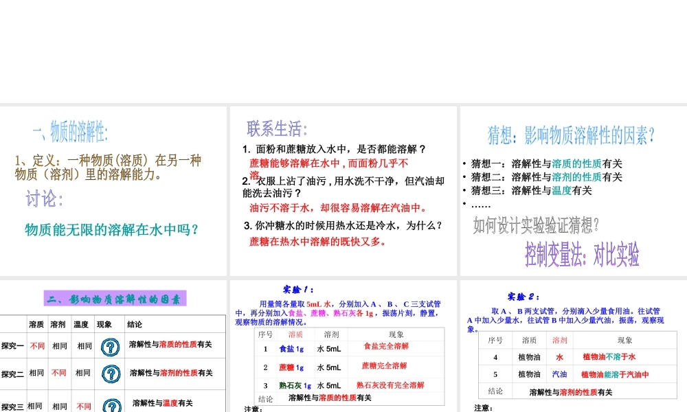Click the 熟石灰 1g cell in 实验1 table
The height and width of the screenshot is (412, 687).
point(295,386)
